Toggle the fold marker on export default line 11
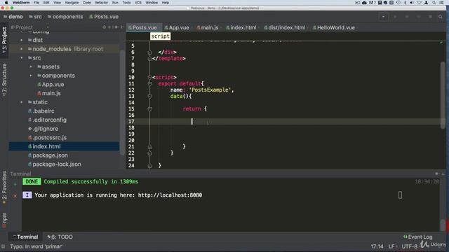The width and height of the screenshot is (449, 252). pyautogui.click(x=149, y=83)
